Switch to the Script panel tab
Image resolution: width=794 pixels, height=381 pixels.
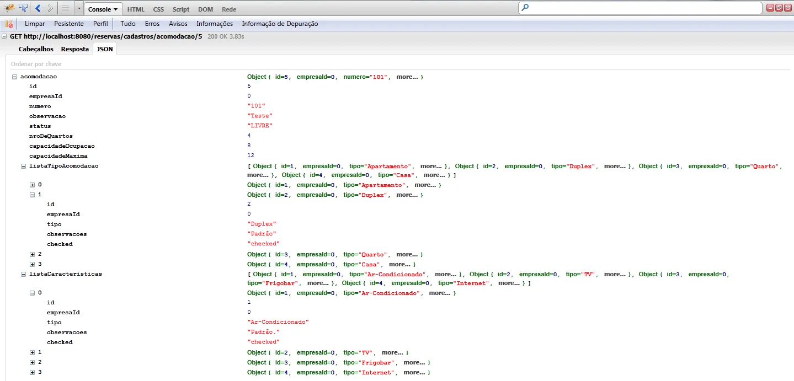180,9
